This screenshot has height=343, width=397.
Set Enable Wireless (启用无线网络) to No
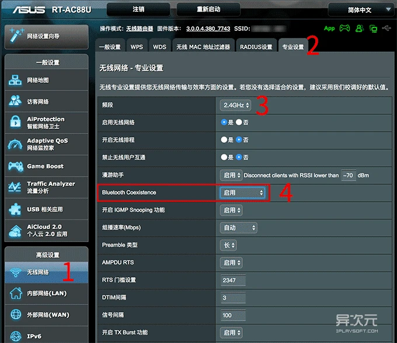coord(239,122)
